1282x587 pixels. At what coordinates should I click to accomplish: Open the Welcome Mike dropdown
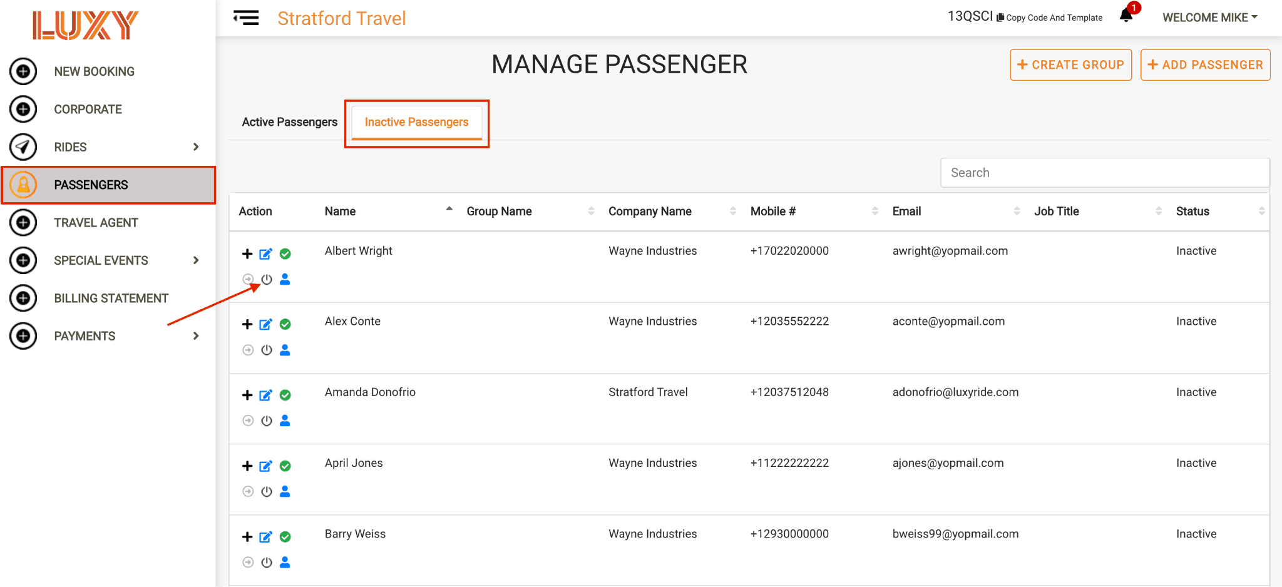coord(1210,18)
